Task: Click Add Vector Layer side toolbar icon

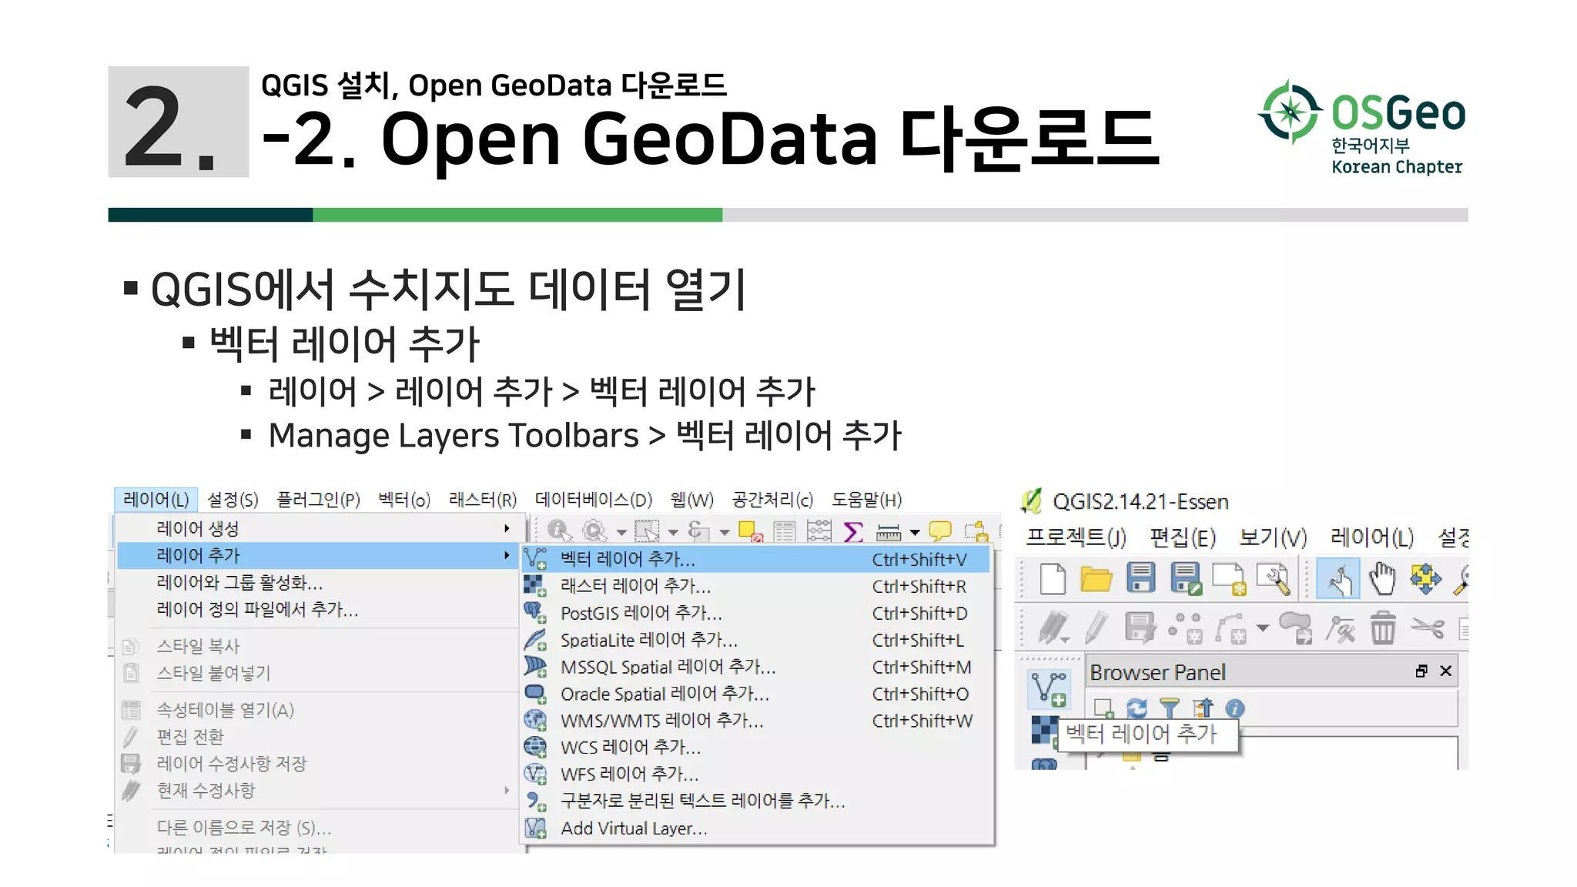Action: (x=1049, y=689)
